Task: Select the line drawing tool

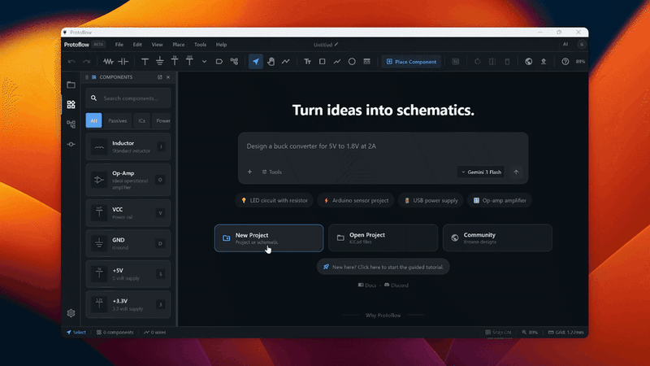Action: click(x=337, y=62)
